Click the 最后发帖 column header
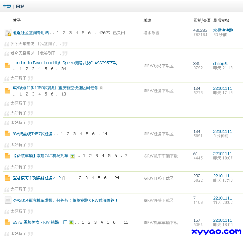 [221, 21]
